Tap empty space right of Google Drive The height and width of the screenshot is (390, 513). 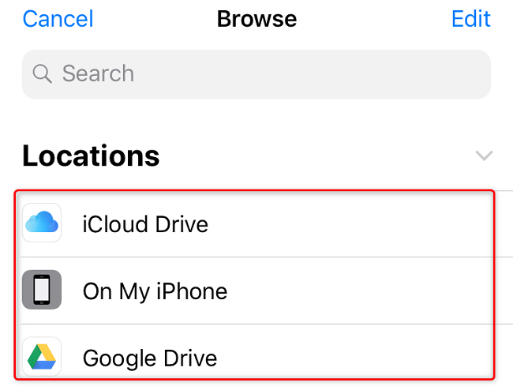[x=355, y=358]
